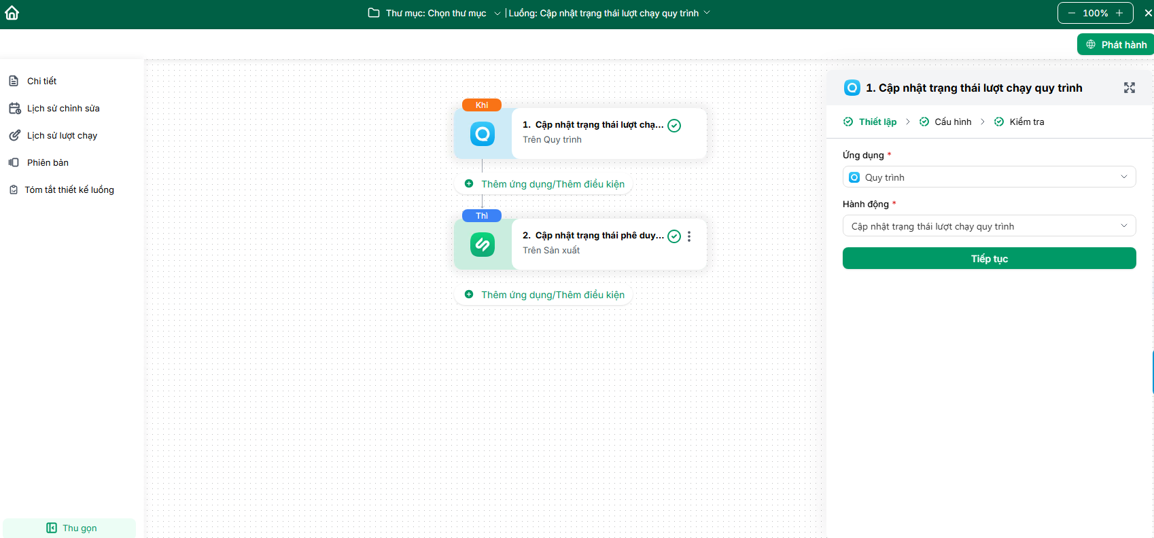Viewport: 1154px width, 538px height.
Task: Expand the Thư mục folder dropdown chevron
Action: click(497, 14)
